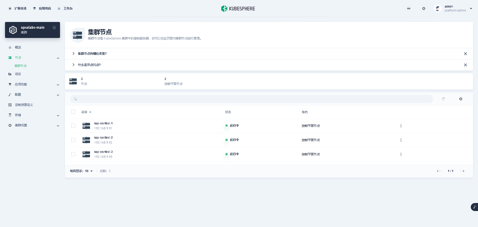
Task: Click the admin user avatar
Action: (x=437, y=8)
